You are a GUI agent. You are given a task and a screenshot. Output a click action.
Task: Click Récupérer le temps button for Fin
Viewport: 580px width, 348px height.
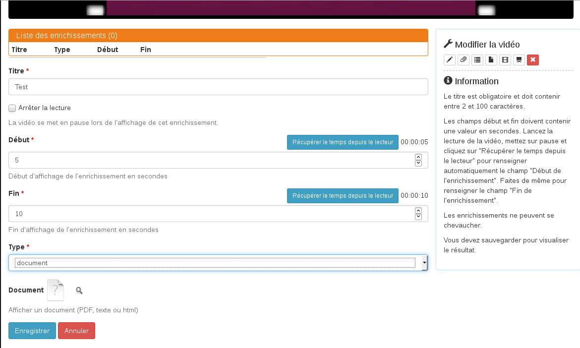[x=343, y=196]
